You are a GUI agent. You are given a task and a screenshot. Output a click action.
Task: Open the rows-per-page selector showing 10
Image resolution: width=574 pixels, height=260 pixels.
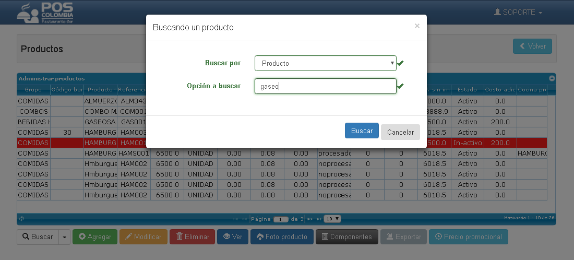point(333,219)
